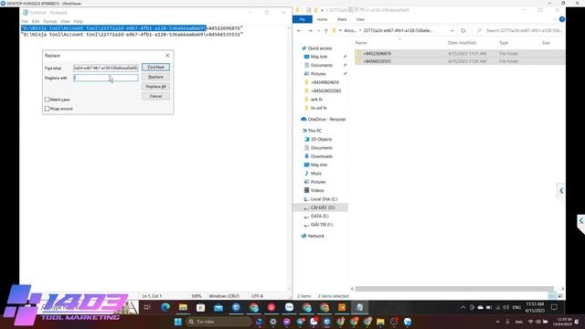Go up one folder level in Explorer
Image resolution: width=585 pixels, height=329 pixels.
pos(325,30)
